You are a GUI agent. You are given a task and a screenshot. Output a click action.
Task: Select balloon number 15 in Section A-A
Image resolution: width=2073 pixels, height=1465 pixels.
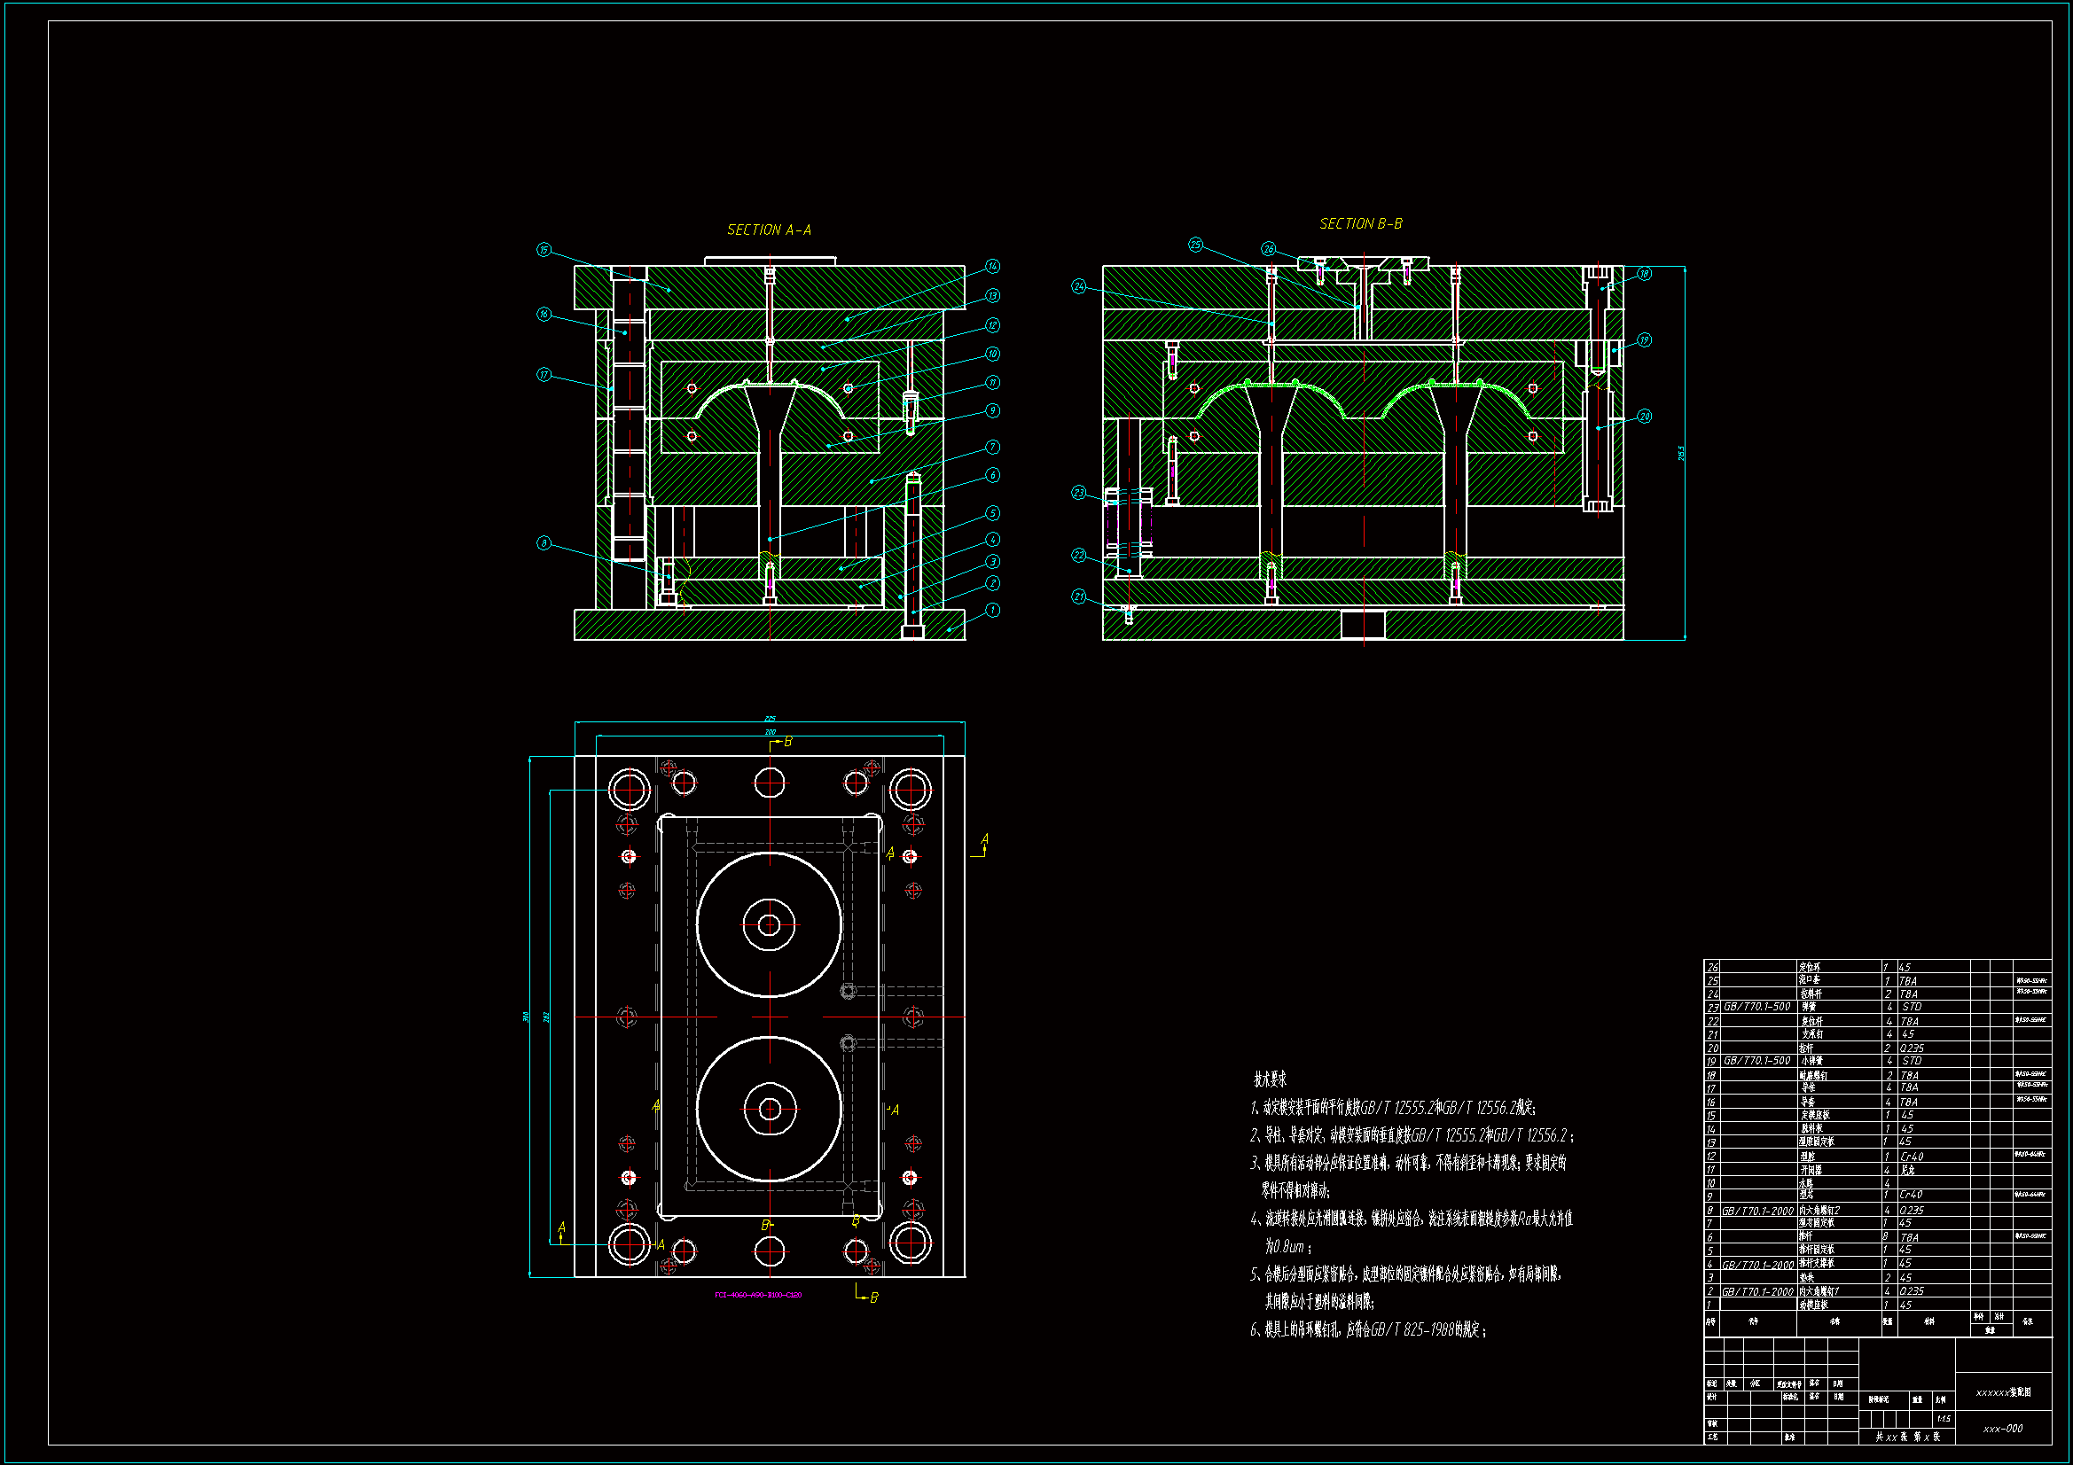[x=544, y=250]
